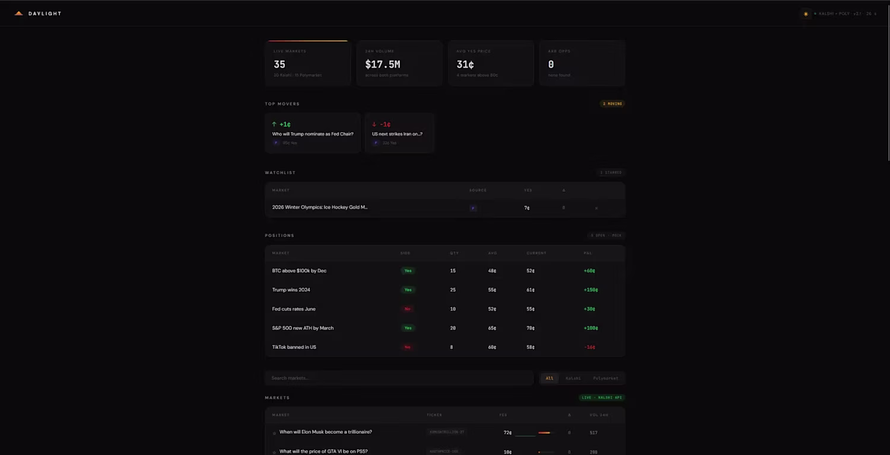Click the ticker tag for the GTA VI market
Image resolution: width=890 pixels, height=455 pixels.
point(444,451)
